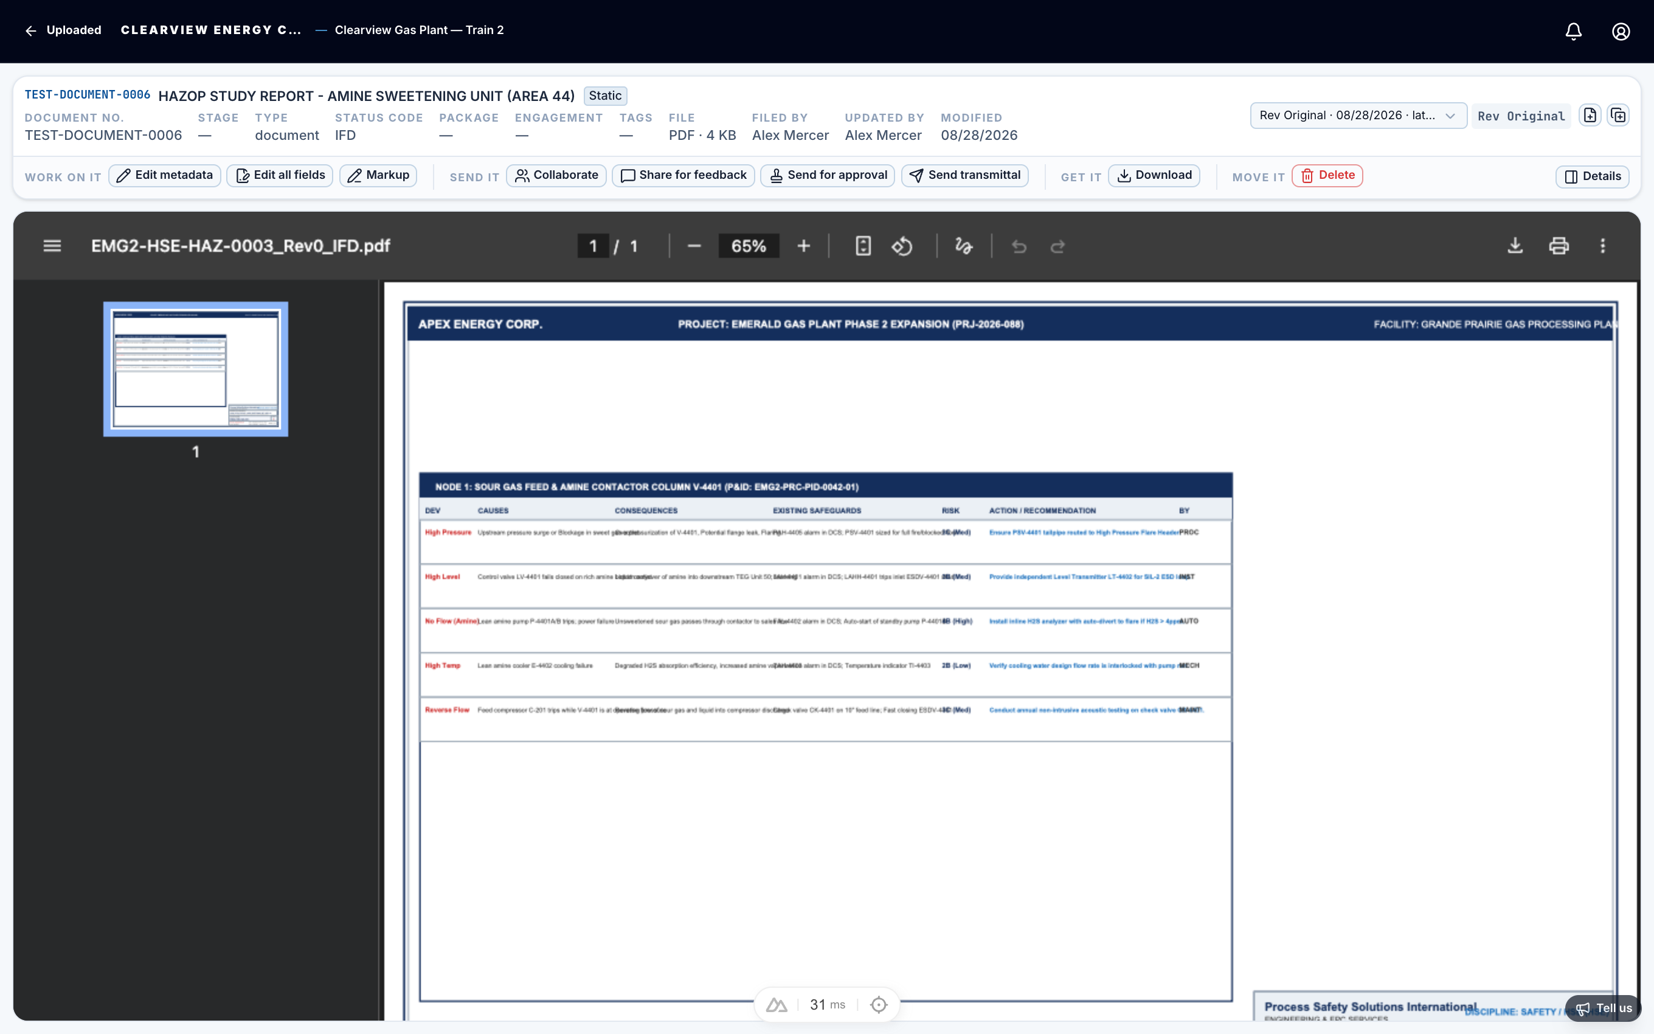
Task: Download PDF from viewer toolbar
Action: pos(1515,246)
